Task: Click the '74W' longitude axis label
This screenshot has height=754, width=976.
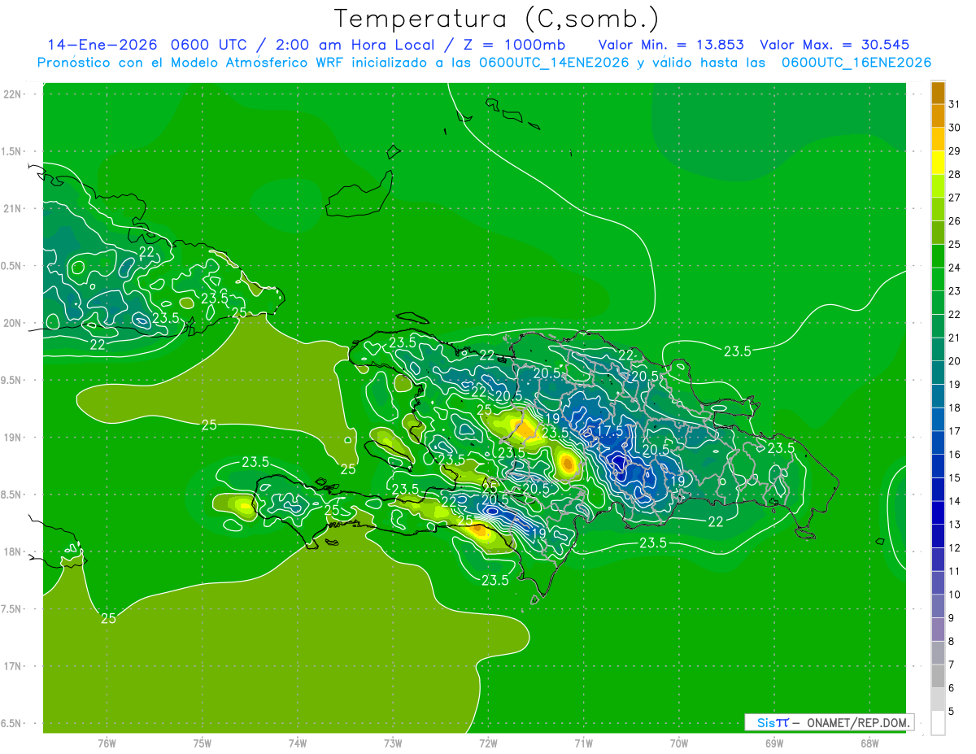Action: [298, 743]
